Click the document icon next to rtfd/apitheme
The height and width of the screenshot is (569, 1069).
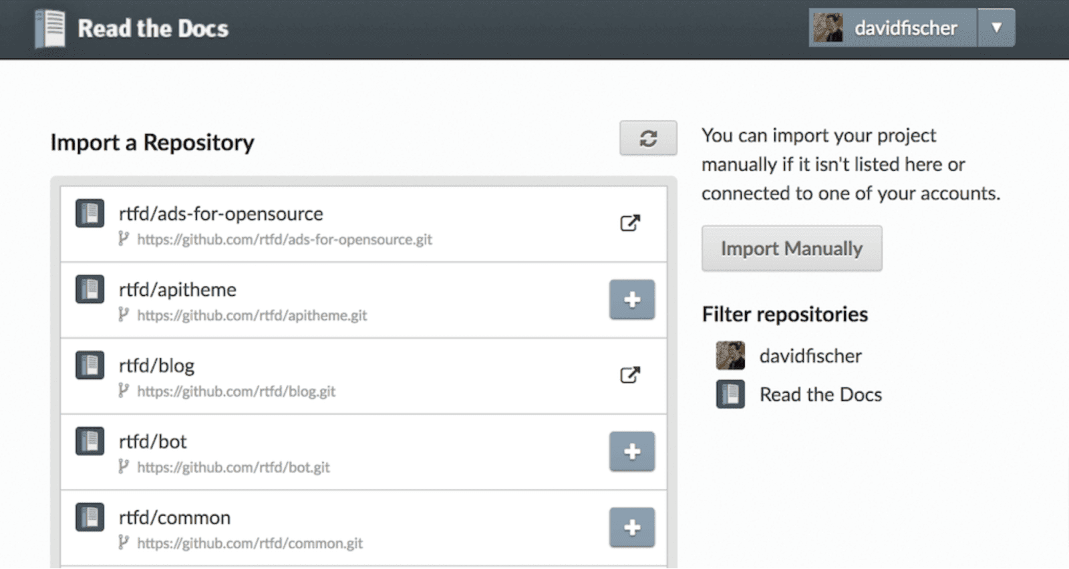click(x=90, y=289)
